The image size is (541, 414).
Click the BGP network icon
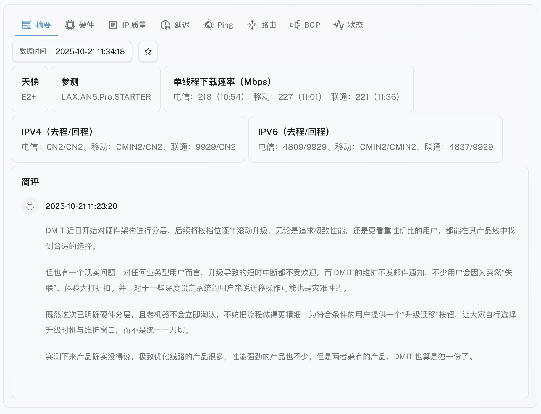click(x=295, y=25)
